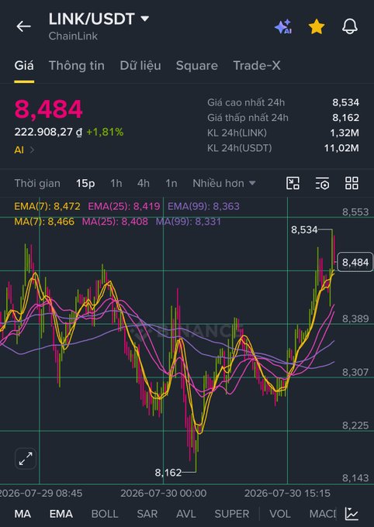Click the +1,81% change value
The image size is (374, 527).
105,132
